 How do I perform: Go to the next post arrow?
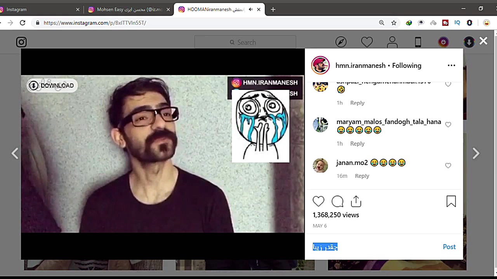pyautogui.click(x=476, y=153)
